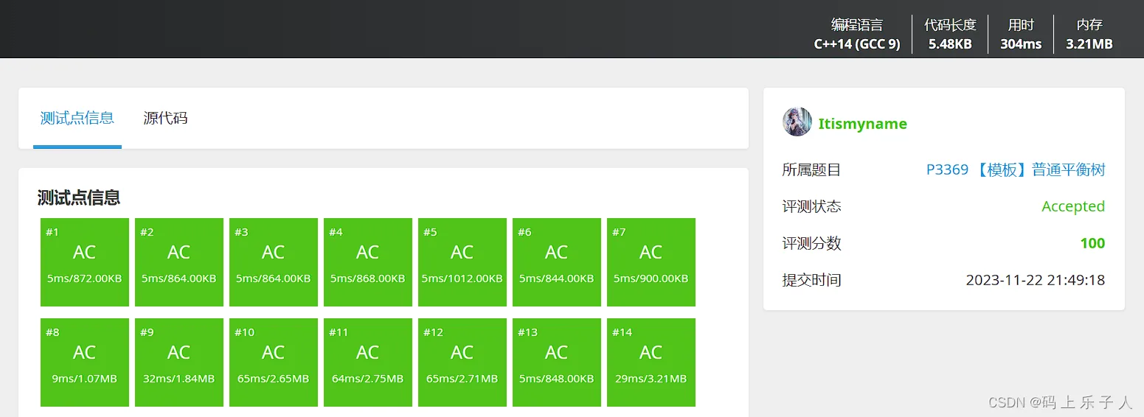Click test case #1 AC block
1144x417 pixels.
click(85, 262)
